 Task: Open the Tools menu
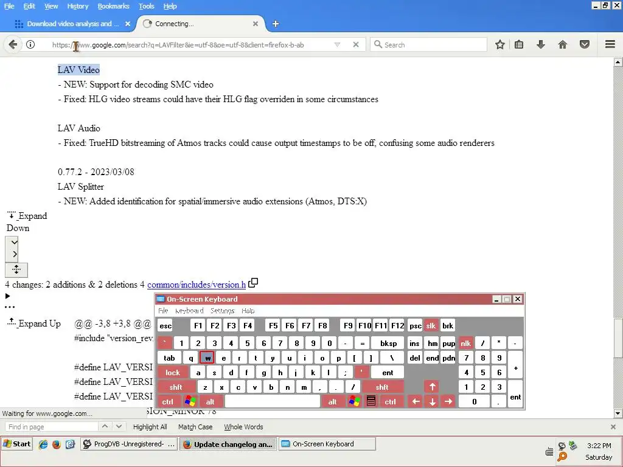(x=146, y=6)
